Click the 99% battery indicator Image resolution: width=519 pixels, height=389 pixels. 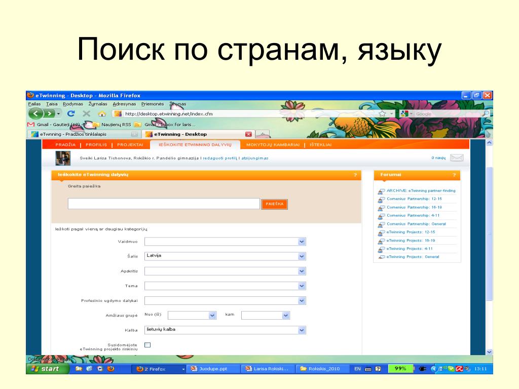pos(400,369)
